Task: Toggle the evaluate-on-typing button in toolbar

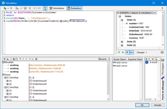Action: (x=45, y=8)
